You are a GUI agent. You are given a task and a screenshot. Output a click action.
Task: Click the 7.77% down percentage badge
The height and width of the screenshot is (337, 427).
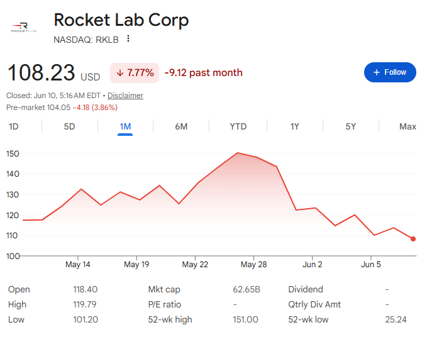pyautogui.click(x=135, y=73)
